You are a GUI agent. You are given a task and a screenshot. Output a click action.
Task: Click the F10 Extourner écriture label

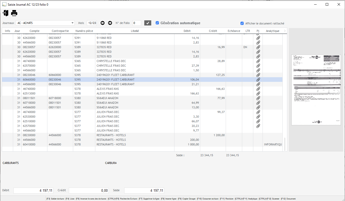click(208, 199)
